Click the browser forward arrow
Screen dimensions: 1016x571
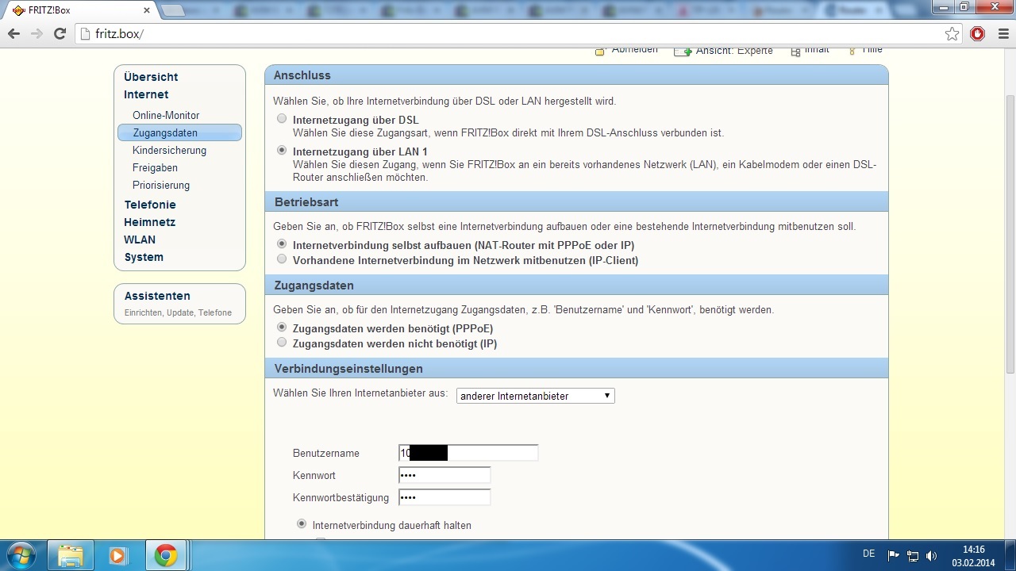tap(37, 34)
